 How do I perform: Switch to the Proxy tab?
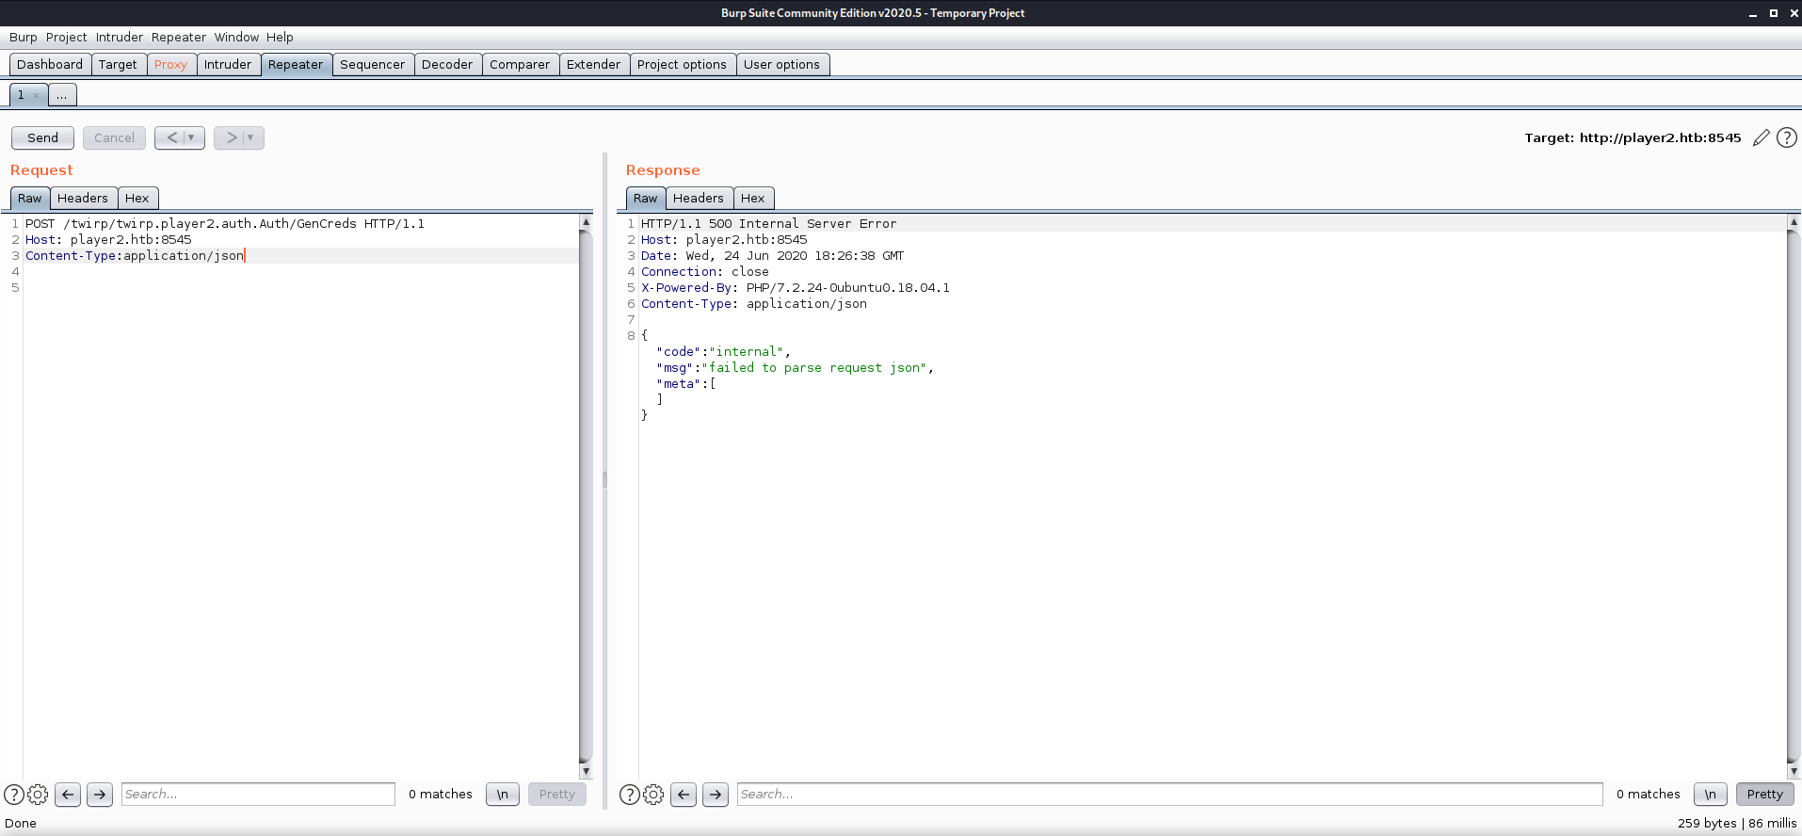(x=171, y=65)
